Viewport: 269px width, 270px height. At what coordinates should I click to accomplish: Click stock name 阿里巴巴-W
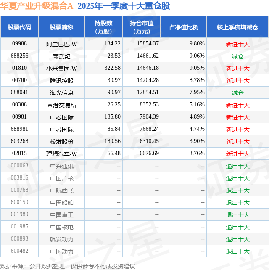pyautogui.click(x=61, y=44)
